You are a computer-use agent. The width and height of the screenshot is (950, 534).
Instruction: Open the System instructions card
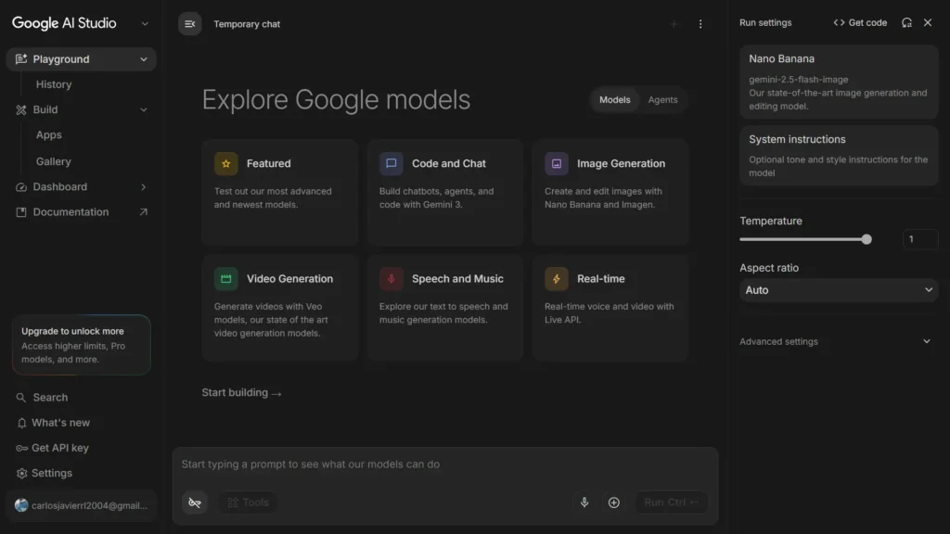coord(839,156)
